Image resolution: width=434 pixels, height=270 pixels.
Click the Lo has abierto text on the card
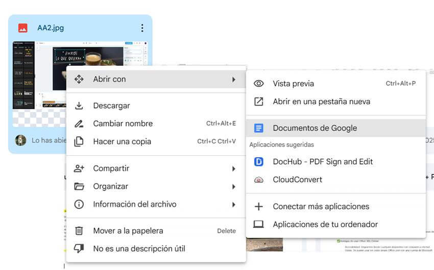click(49, 140)
